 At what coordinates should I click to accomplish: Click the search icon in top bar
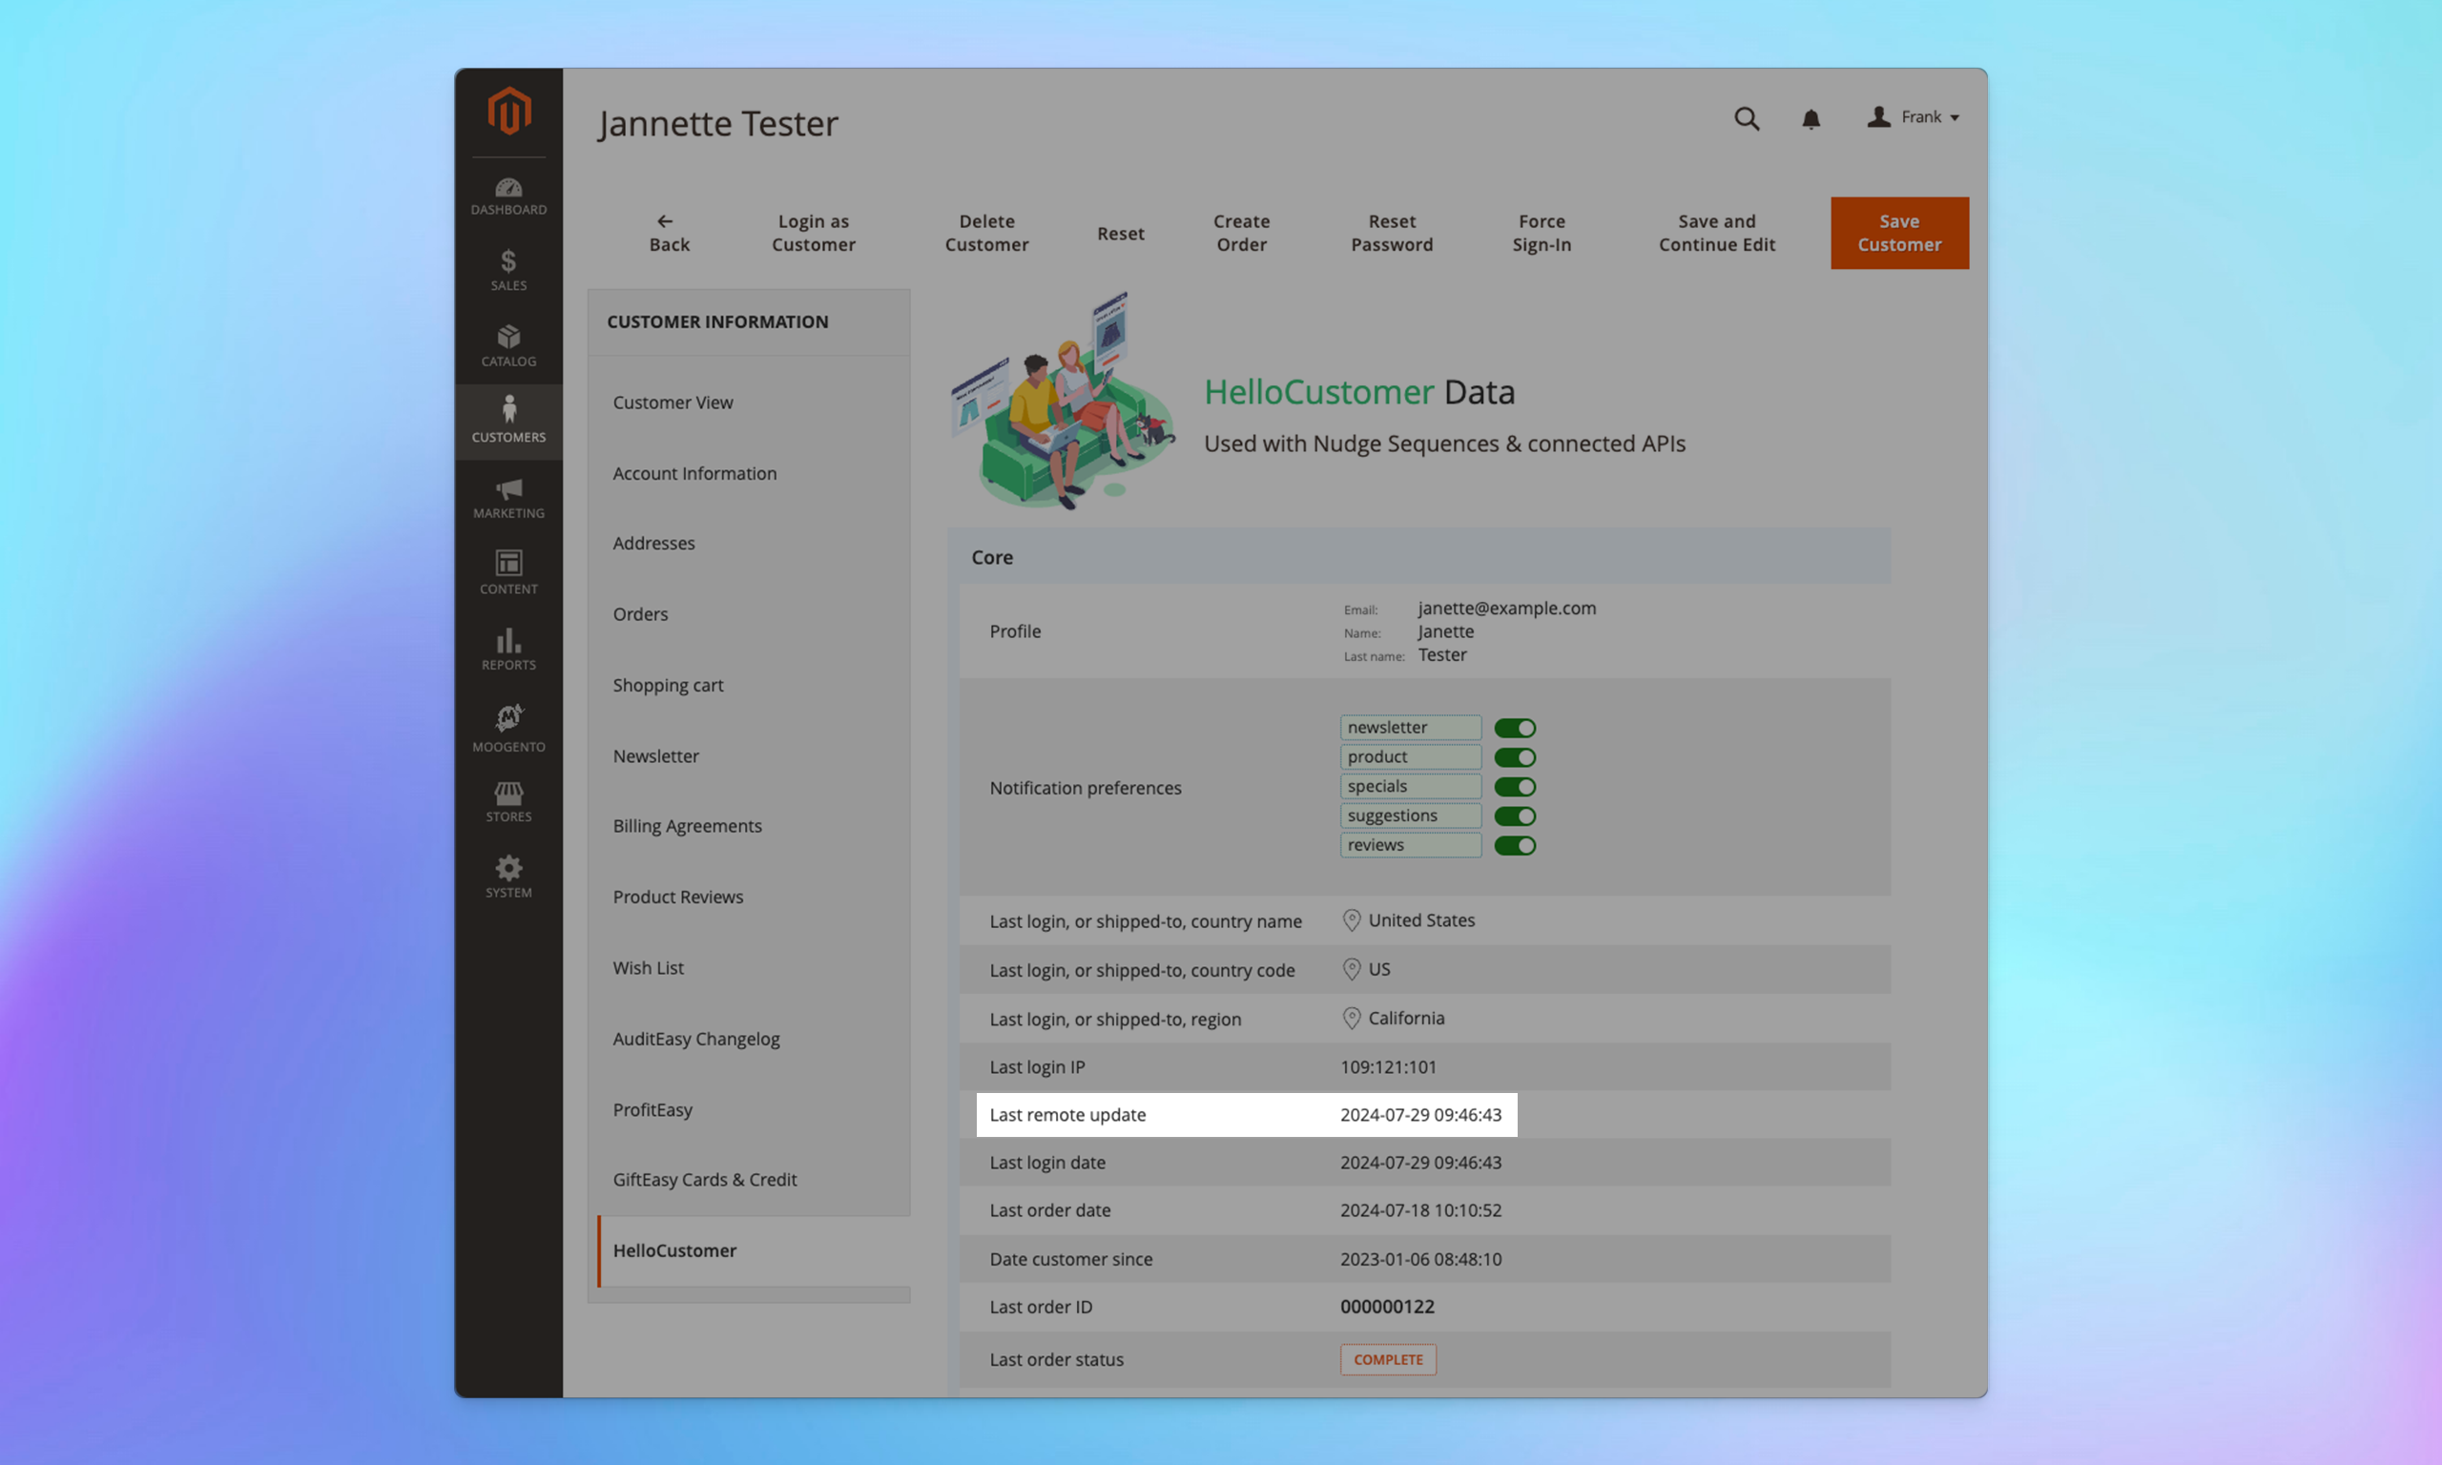(x=1746, y=117)
